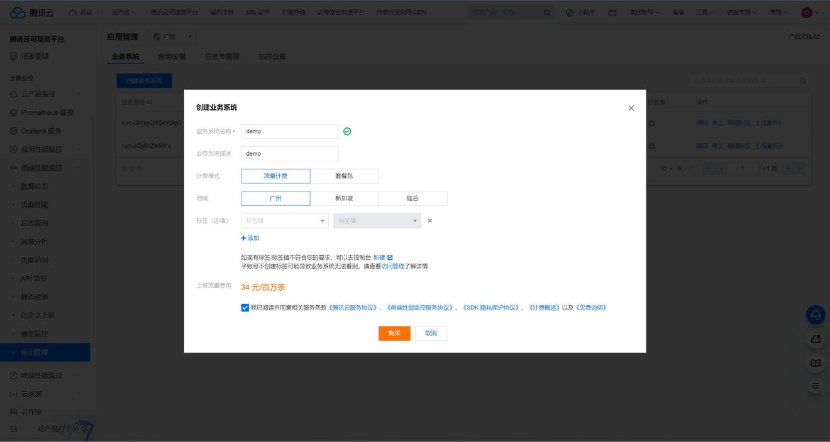The width and height of the screenshot is (830, 442).
Task: Click the orange 购买 button
Action: [x=394, y=333]
